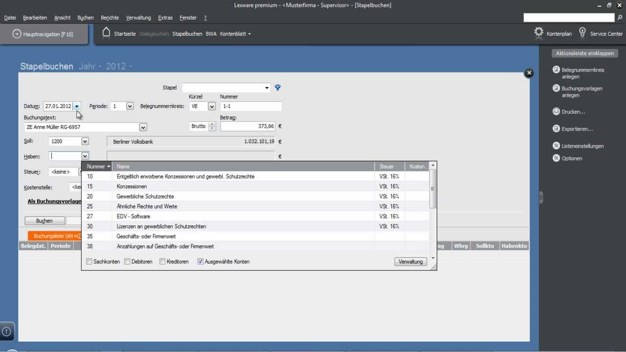Viewport: 626px width, 352px height.
Task: Click the Exportieren icon
Action: [556, 129]
